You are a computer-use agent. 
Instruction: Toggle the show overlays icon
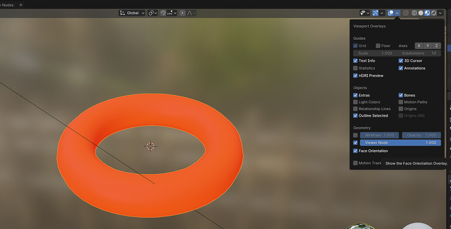coord(390,13)
